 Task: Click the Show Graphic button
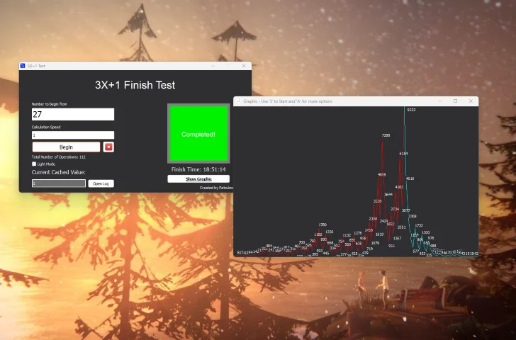coord(198,179)
